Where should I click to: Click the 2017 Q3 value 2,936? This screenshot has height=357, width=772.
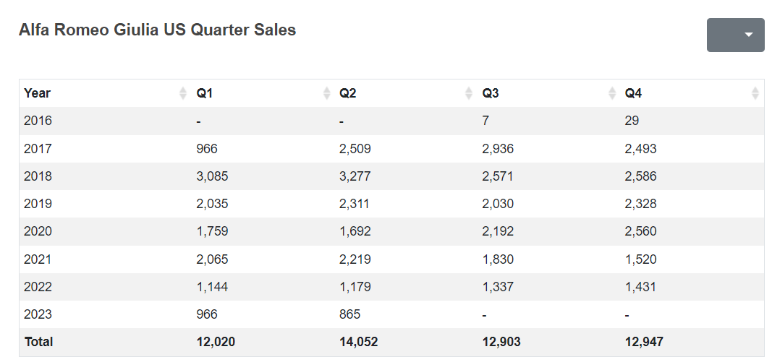pyautogui.click(x=498, y=149)
